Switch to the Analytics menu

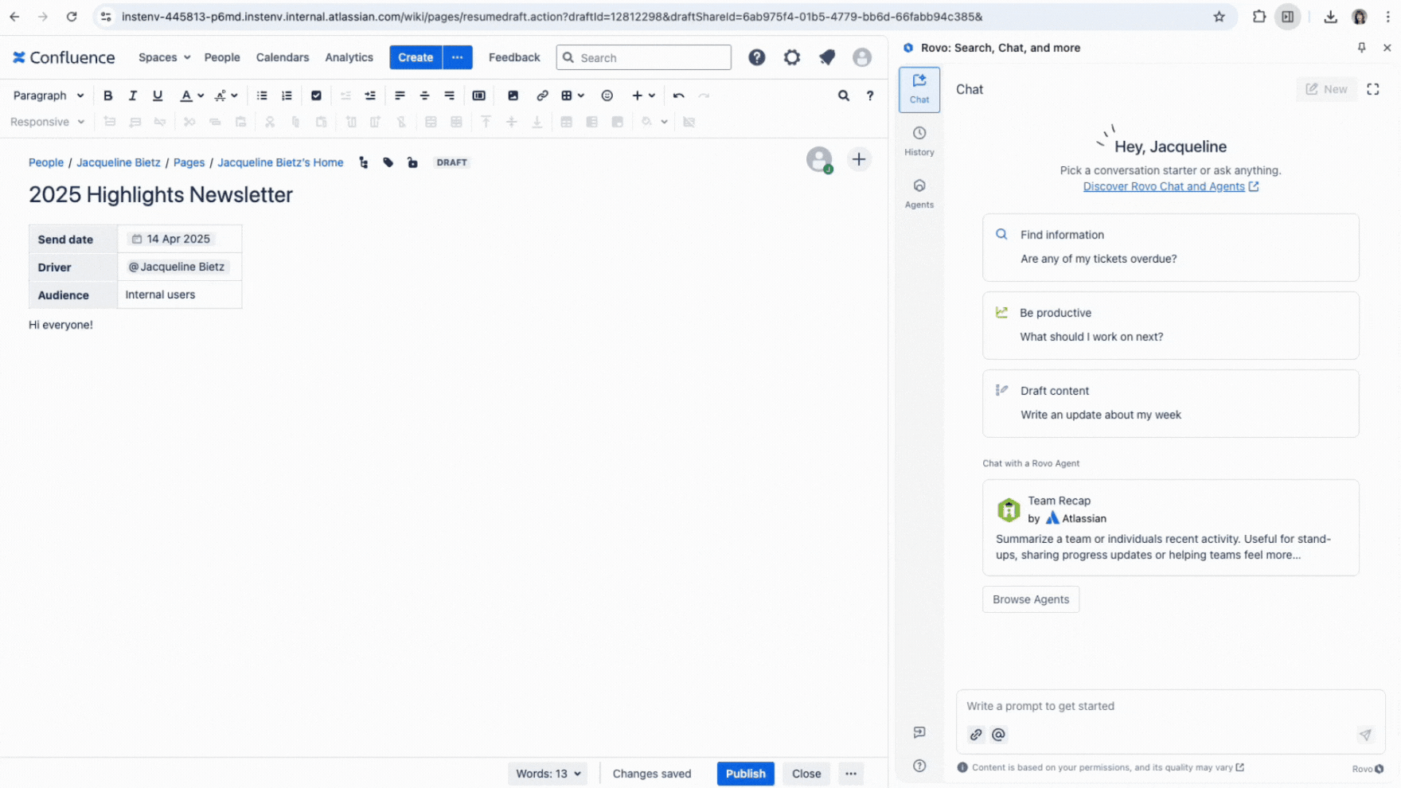click(349, 57)
